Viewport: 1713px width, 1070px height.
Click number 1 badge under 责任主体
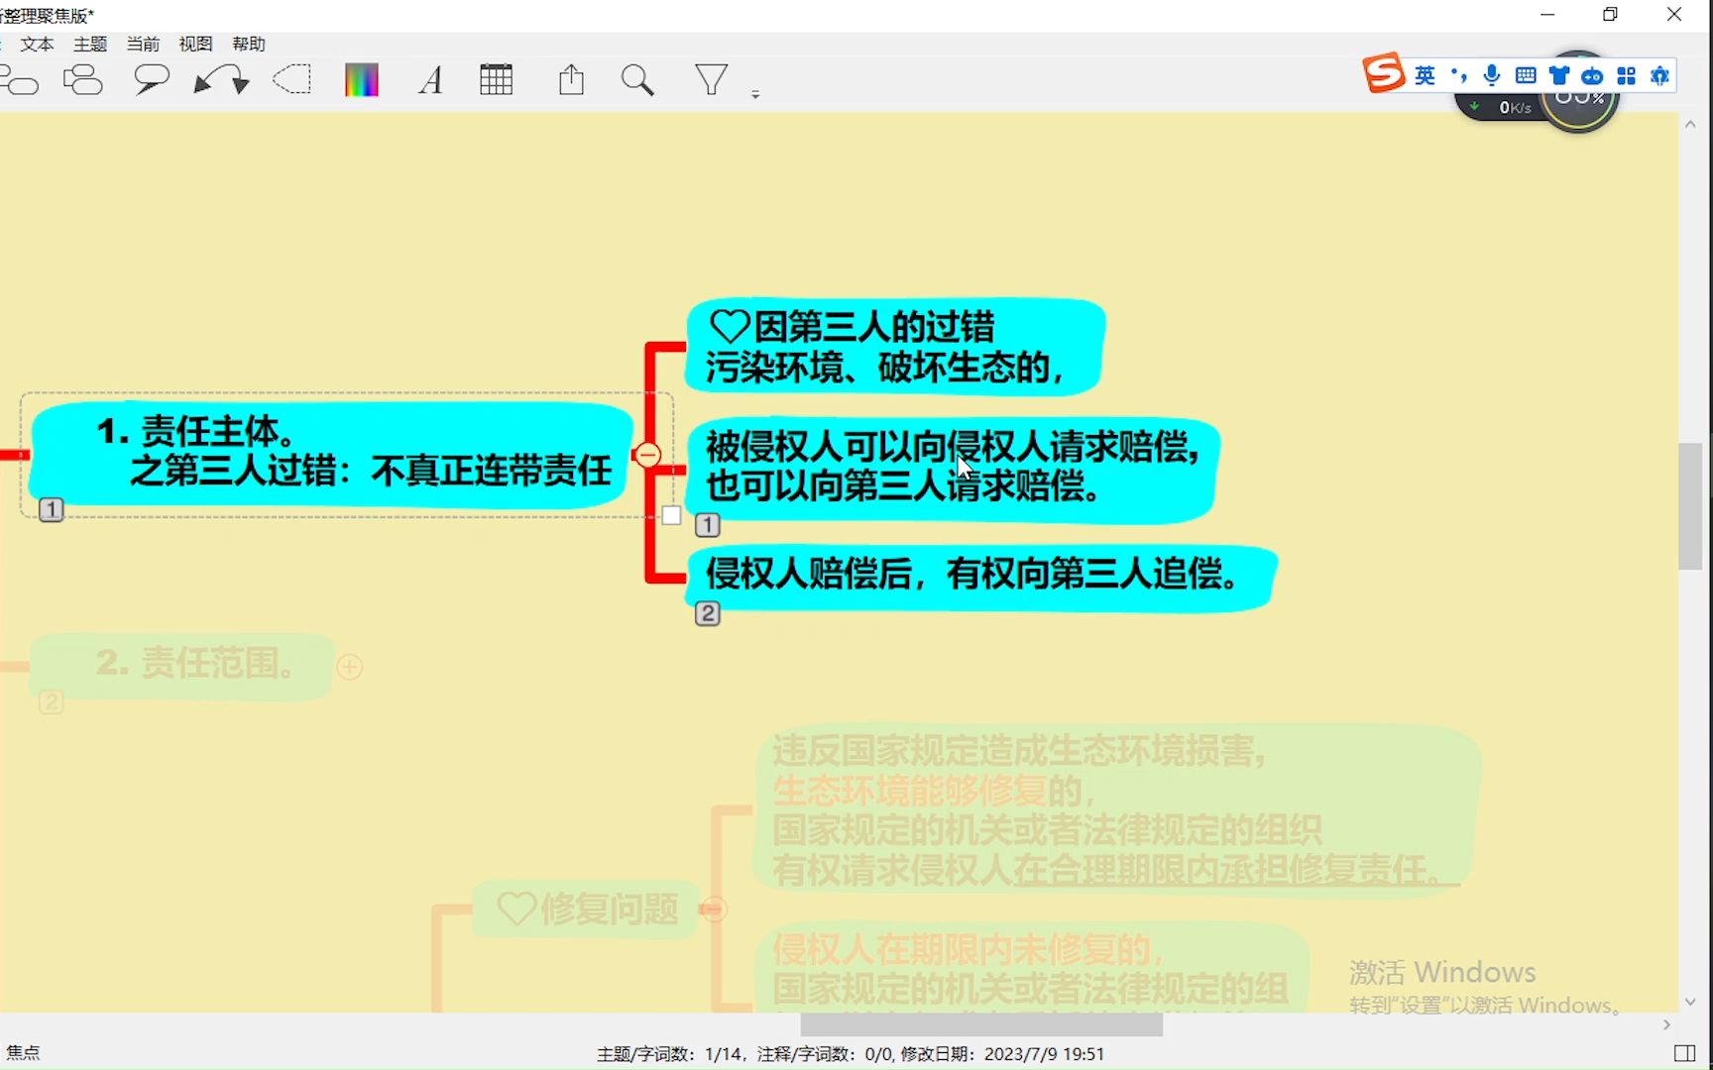52,510
